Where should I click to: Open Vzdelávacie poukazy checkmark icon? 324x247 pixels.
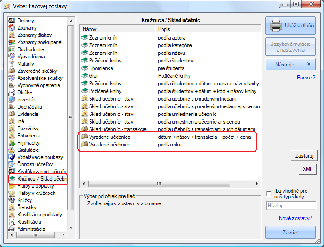pos(12,157)
